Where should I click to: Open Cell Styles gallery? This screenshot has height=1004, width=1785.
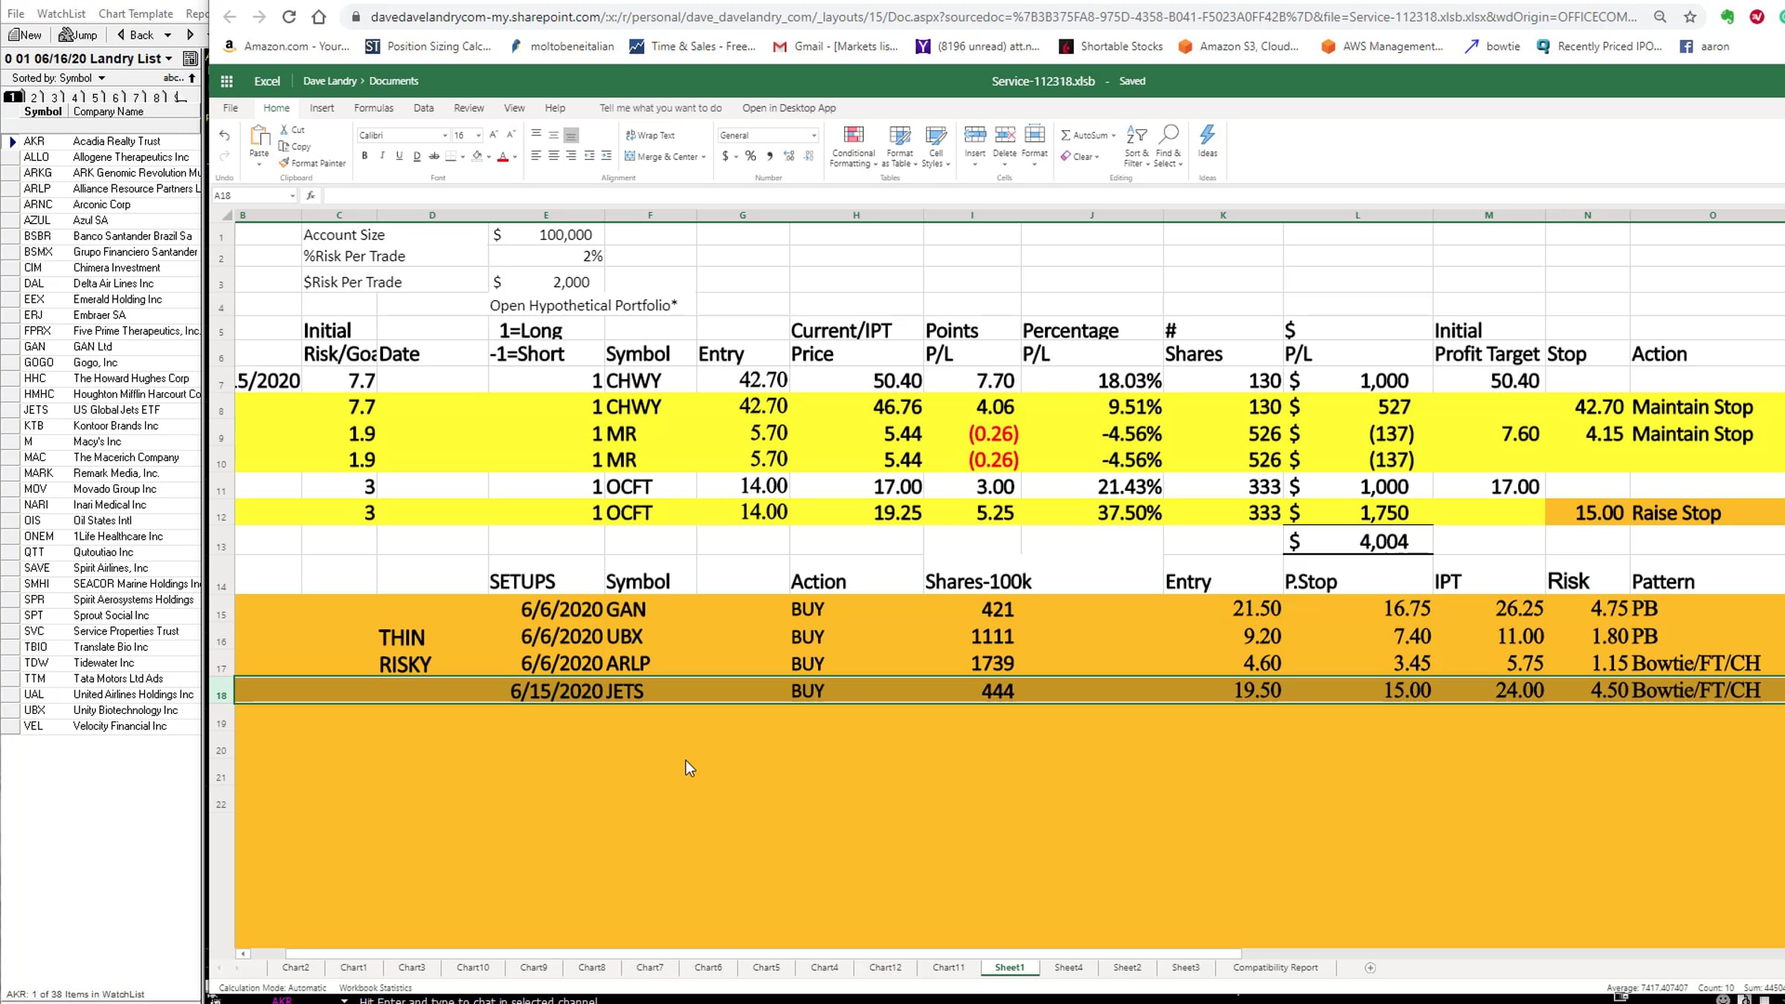click(x=936, y=147)
